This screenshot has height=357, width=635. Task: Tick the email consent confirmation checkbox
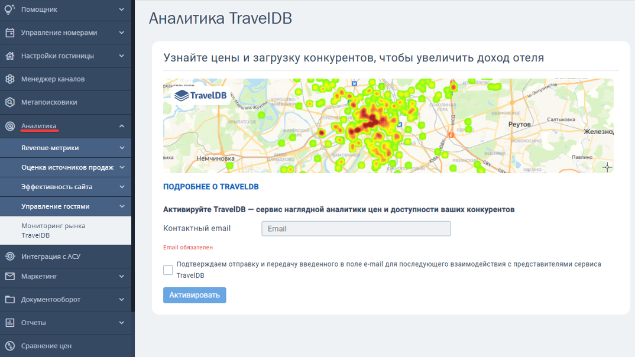pyautogui.click(x=168, y=270)
